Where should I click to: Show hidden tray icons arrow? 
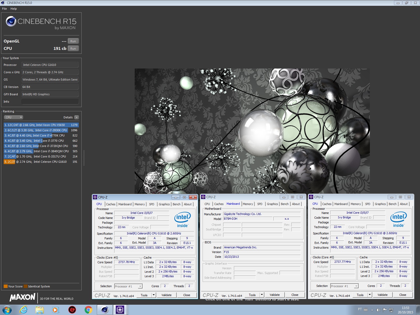[372, 310]
